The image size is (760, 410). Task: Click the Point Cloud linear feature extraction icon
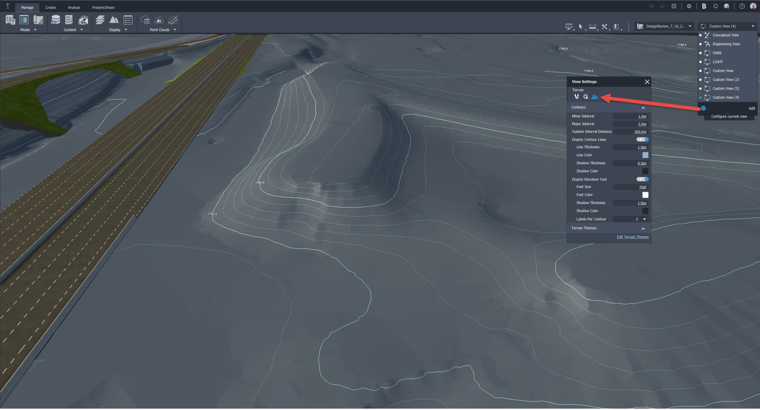[x=173, y=20]
